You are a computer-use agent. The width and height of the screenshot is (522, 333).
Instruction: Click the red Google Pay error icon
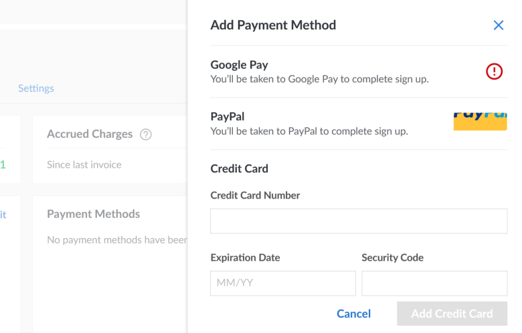click(x=494, y=71)
